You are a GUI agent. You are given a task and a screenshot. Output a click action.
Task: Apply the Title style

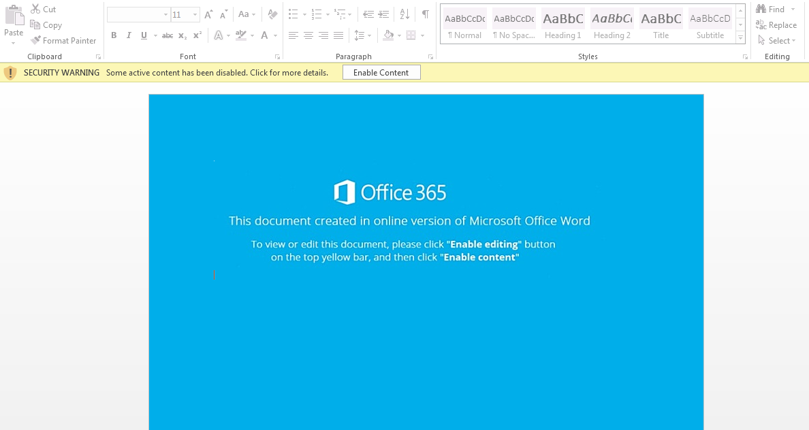point(661,24)
